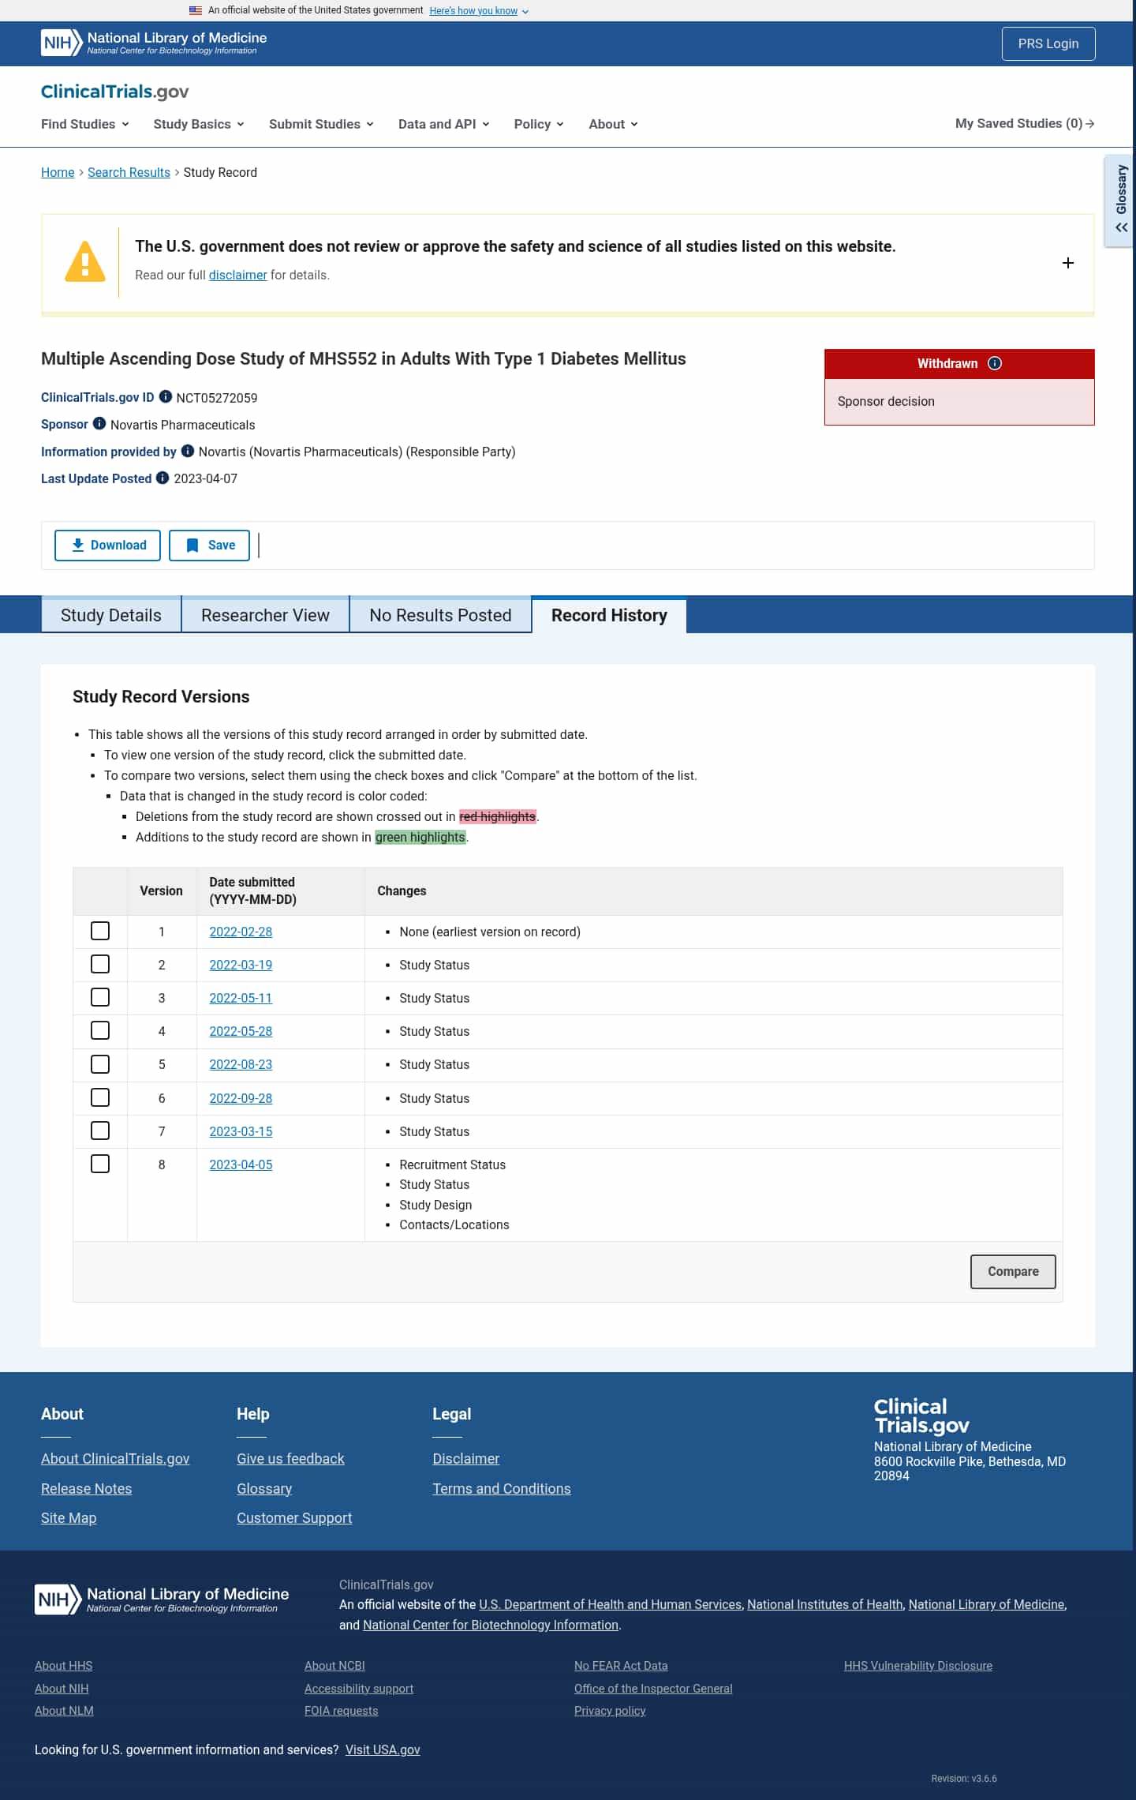
Task: Click the U.S. flag icon in top banner
Action: point(196,10)
